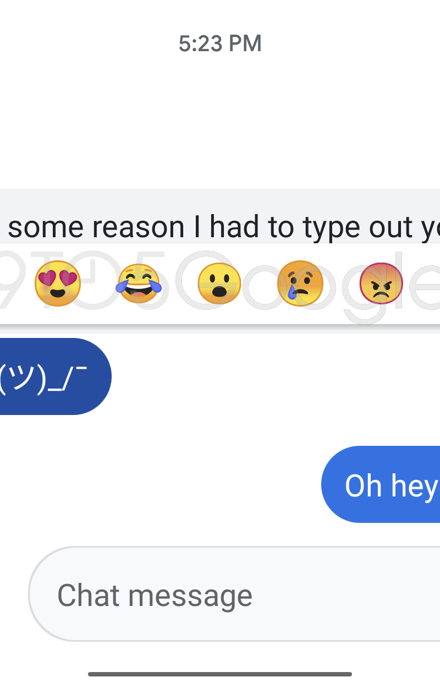Add the teardrop sad face reaction
The width and height of the screenshot is (440, 688).
click(x=300, y=283)
